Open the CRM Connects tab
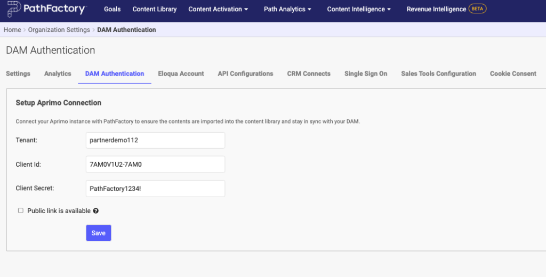Viewport: 546px width, 277px height. point(309,74)
